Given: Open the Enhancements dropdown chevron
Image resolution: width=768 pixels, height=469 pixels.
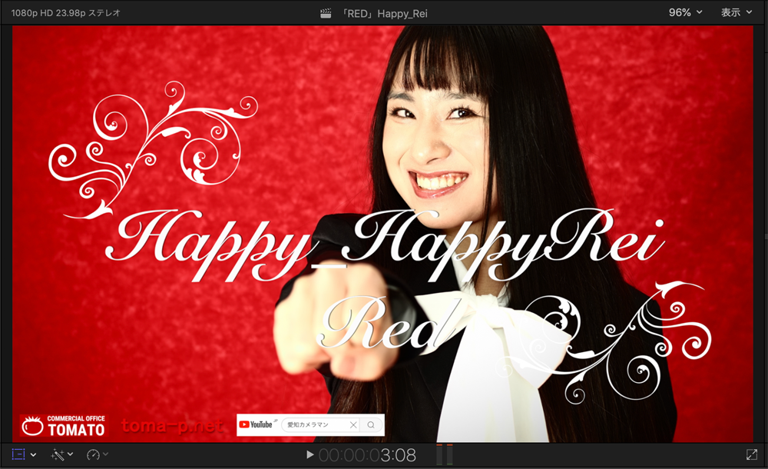Looking at the screenshot, I should coord(71,454).
